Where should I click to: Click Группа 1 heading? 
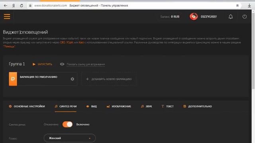coord(17,64)
